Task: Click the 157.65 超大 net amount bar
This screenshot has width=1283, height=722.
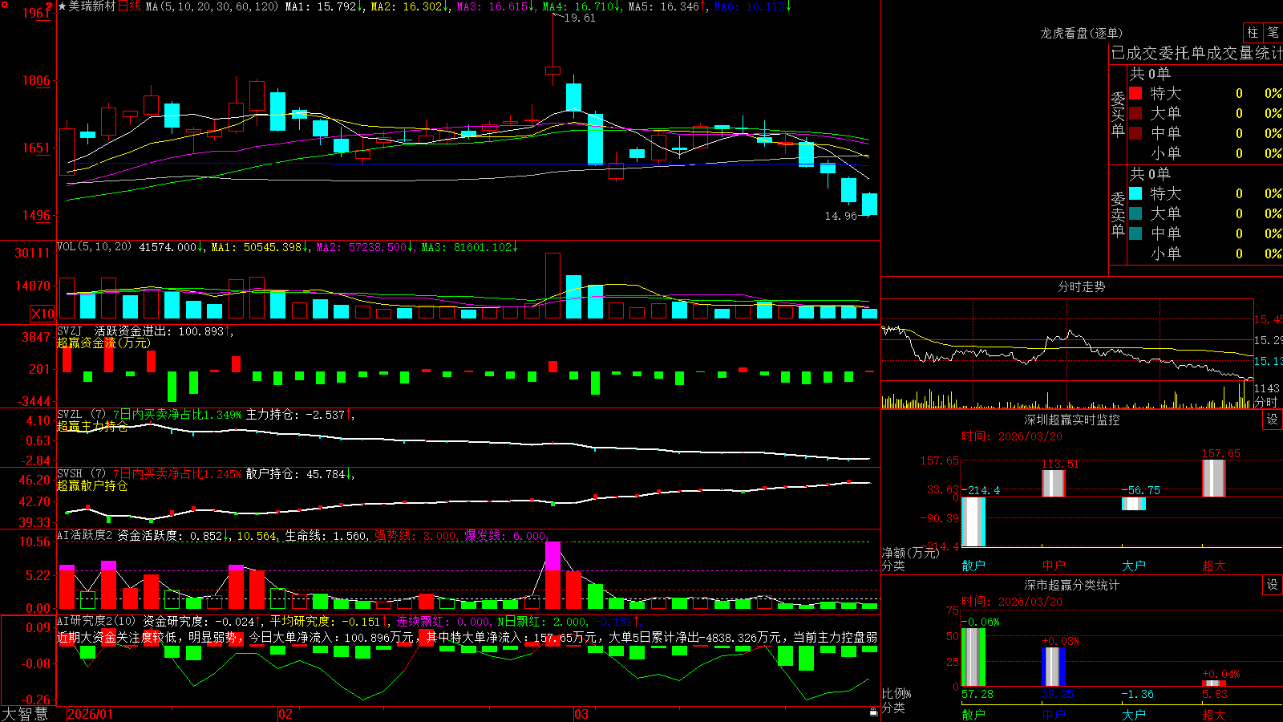Action: tap(1214, 478)
